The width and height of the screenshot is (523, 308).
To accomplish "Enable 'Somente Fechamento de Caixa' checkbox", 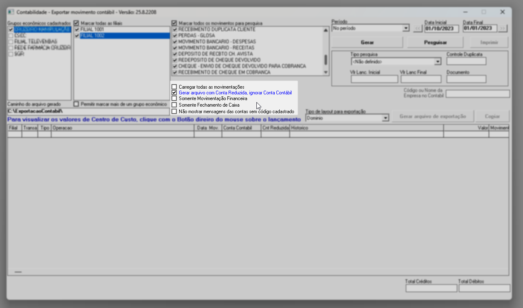I will 174,105.
